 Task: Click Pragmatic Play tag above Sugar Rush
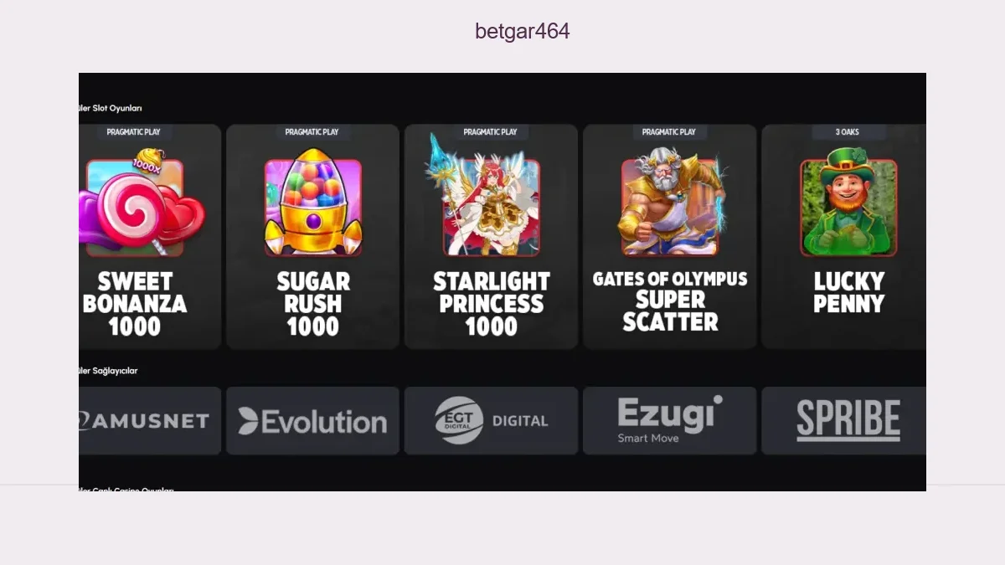tap(312, 132)
